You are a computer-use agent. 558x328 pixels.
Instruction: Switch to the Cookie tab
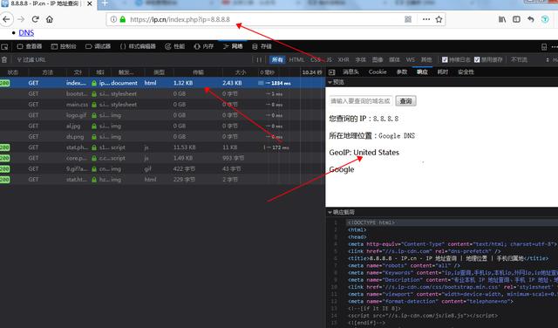[378, 72]
